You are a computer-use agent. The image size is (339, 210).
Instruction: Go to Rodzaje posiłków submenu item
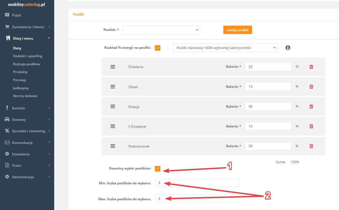(x=27, y=64)
